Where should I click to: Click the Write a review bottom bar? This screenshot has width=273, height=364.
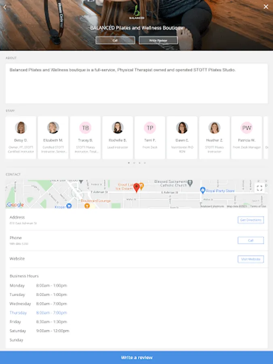pos(137,358)
